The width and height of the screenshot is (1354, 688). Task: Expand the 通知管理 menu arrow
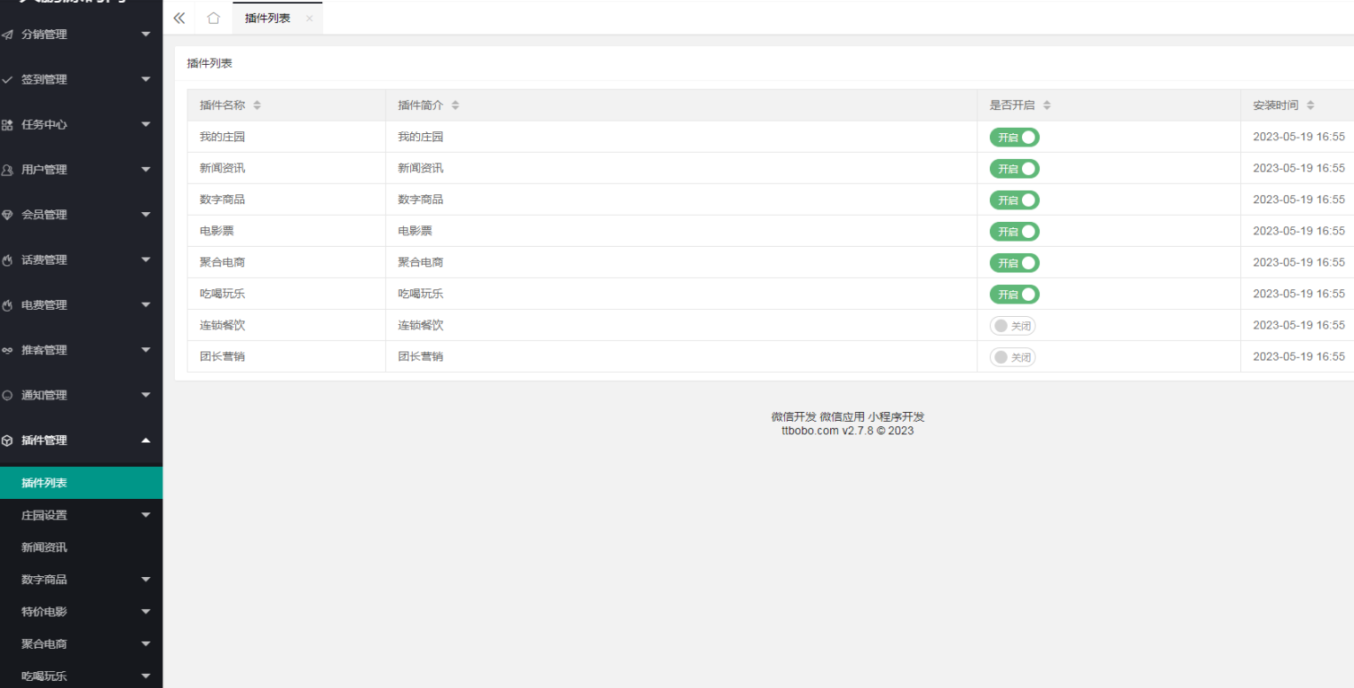point(146,395)
